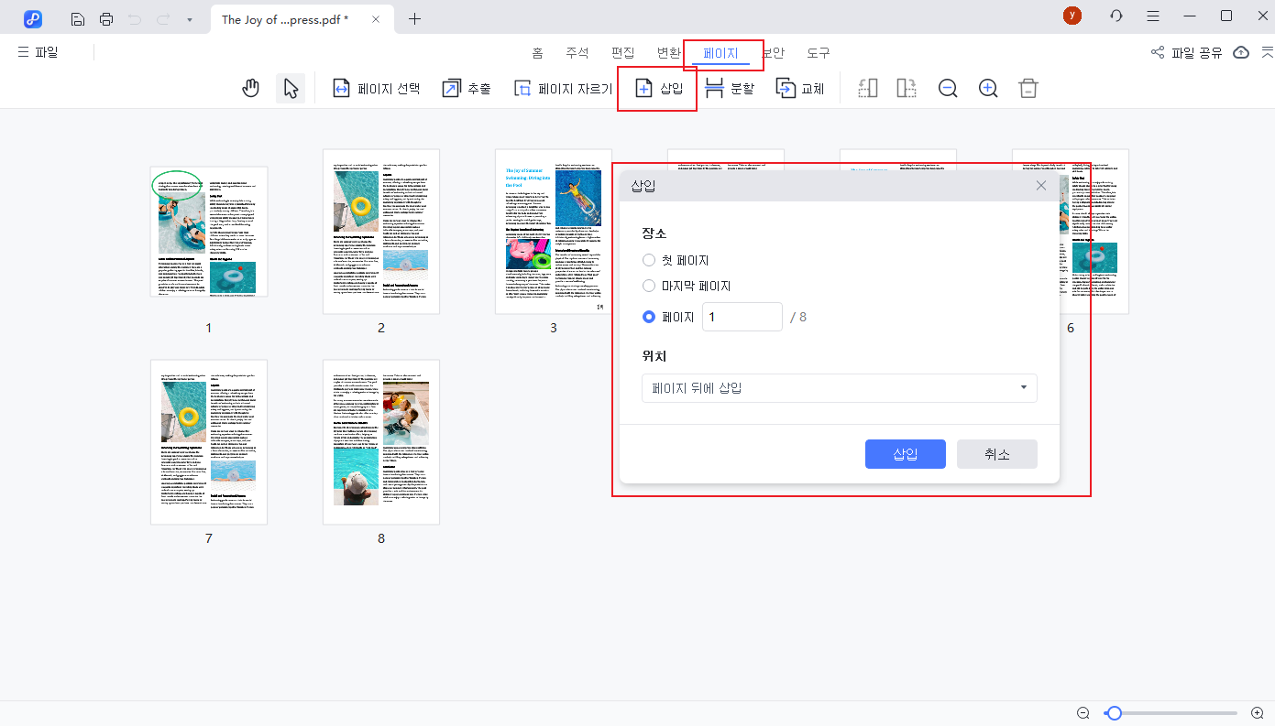
Task: Click the 추출 extract pages tool
Action: click(x=467, y=89)
